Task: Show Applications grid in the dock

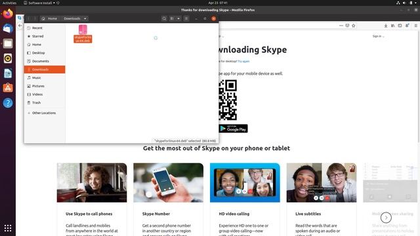Action: (8, 228)
